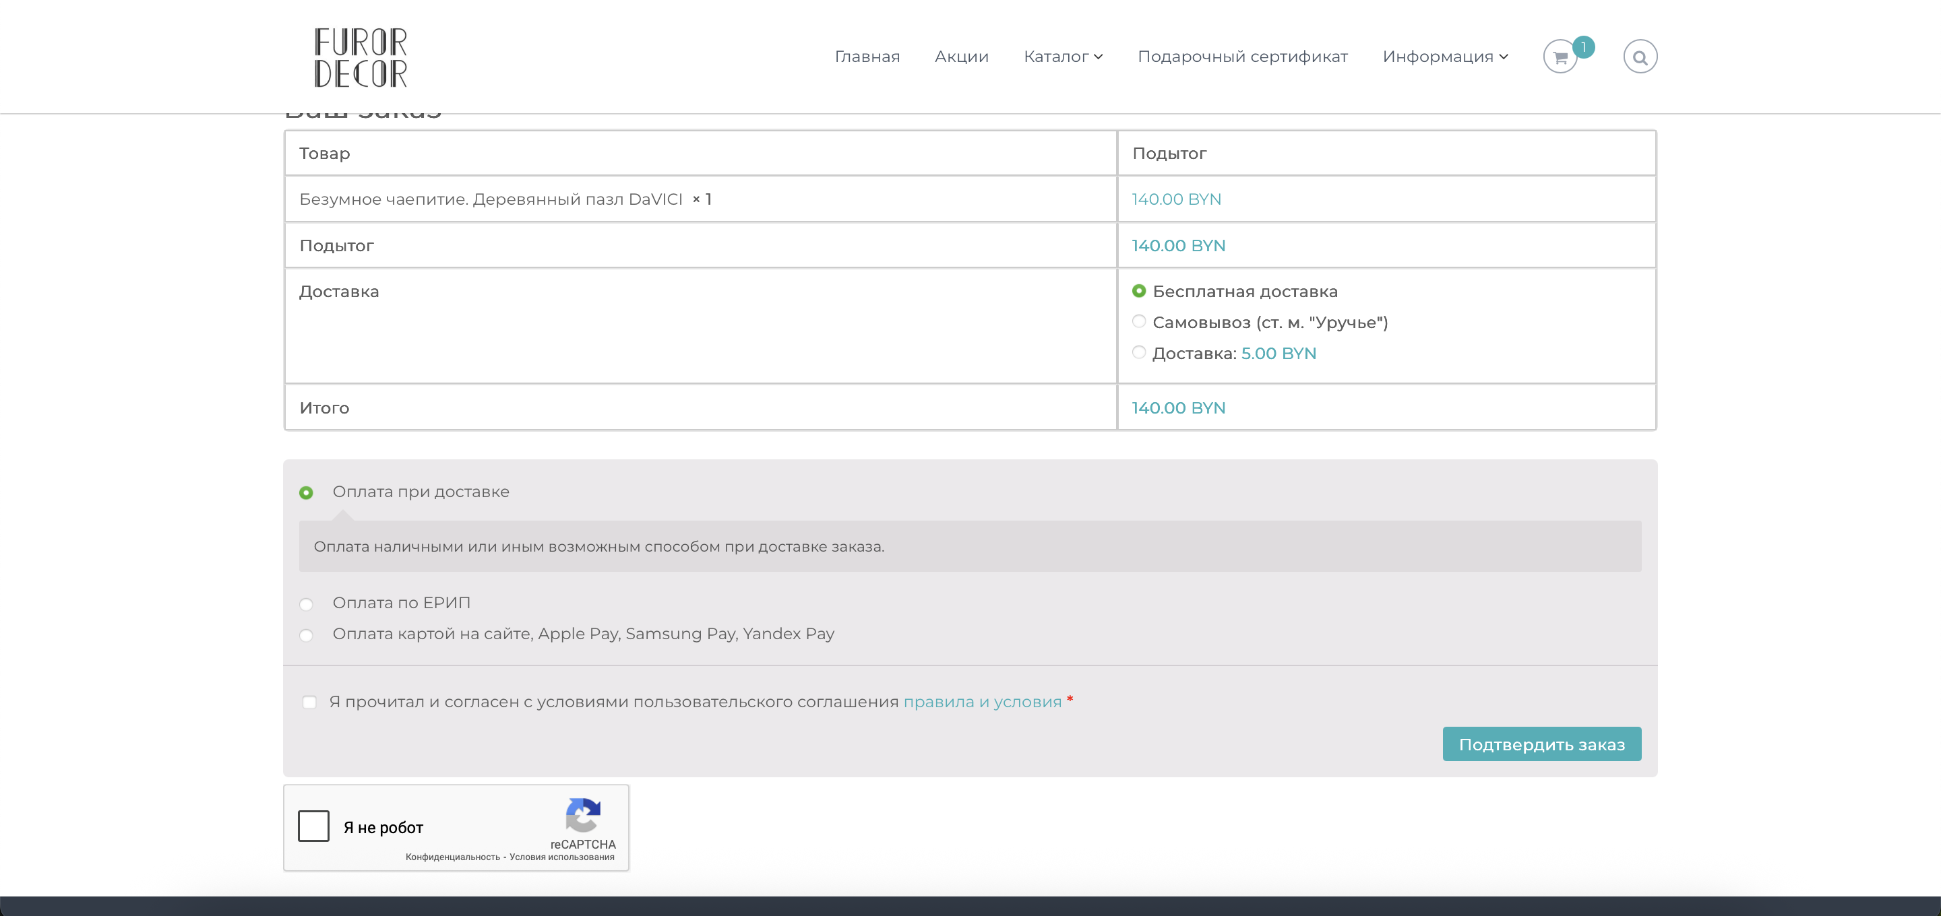Viewport: 1941px width, 916px height.
Task: Click the Доставка row label
Action: (x=339, y=292)
